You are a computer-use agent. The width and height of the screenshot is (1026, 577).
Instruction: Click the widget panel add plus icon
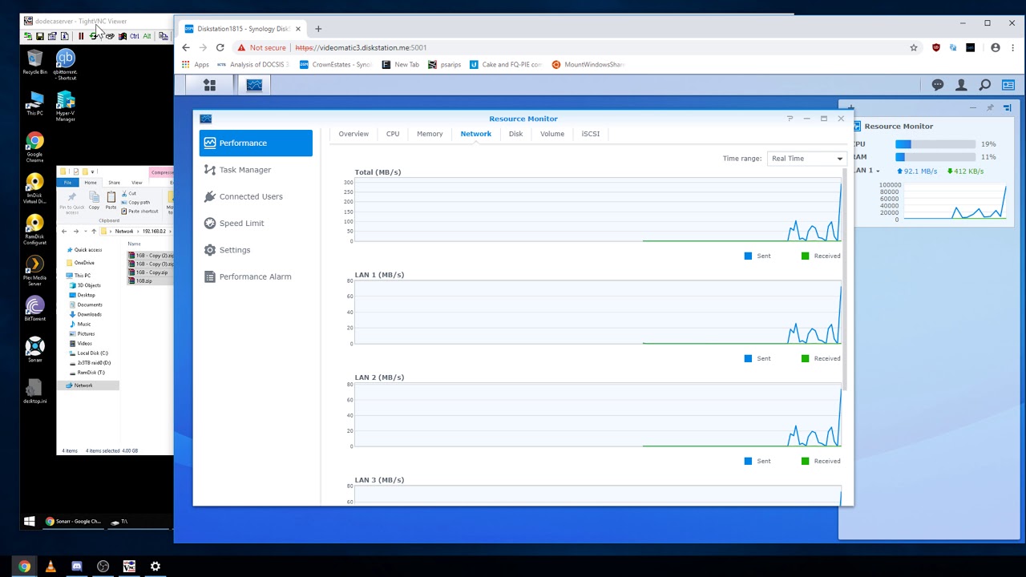click(851, 107)
